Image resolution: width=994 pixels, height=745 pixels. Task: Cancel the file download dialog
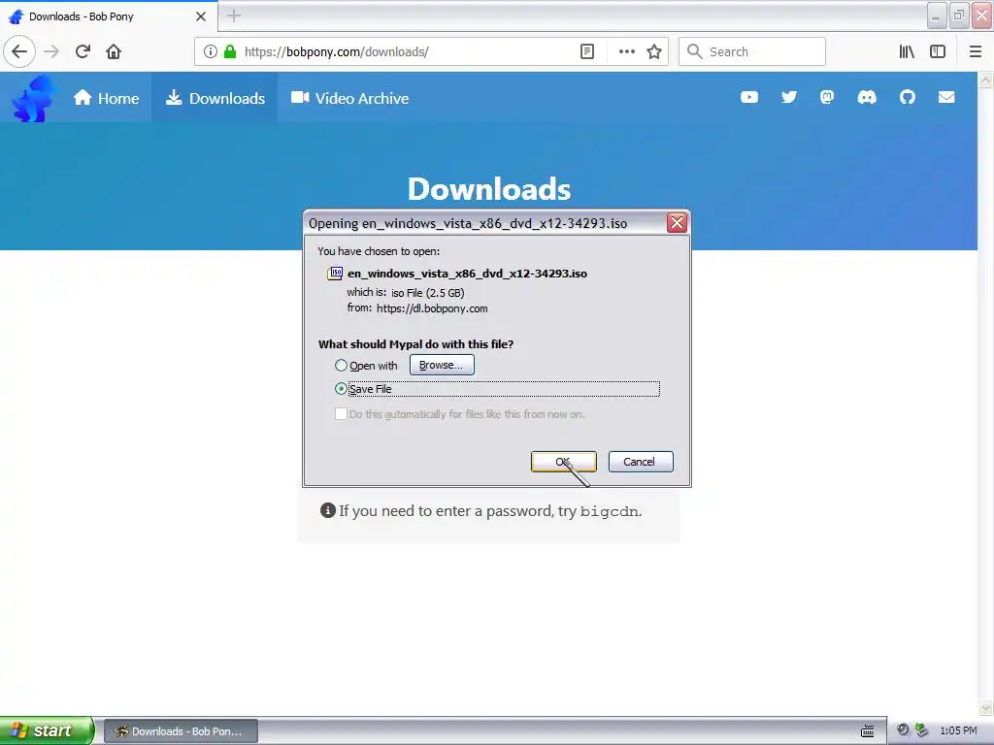coord(641,462)
